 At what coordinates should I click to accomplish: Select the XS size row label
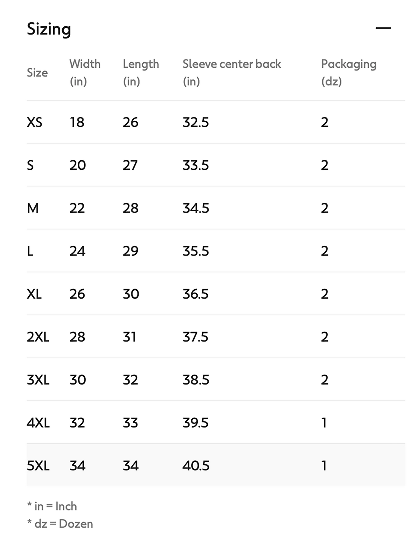(34, 122)
